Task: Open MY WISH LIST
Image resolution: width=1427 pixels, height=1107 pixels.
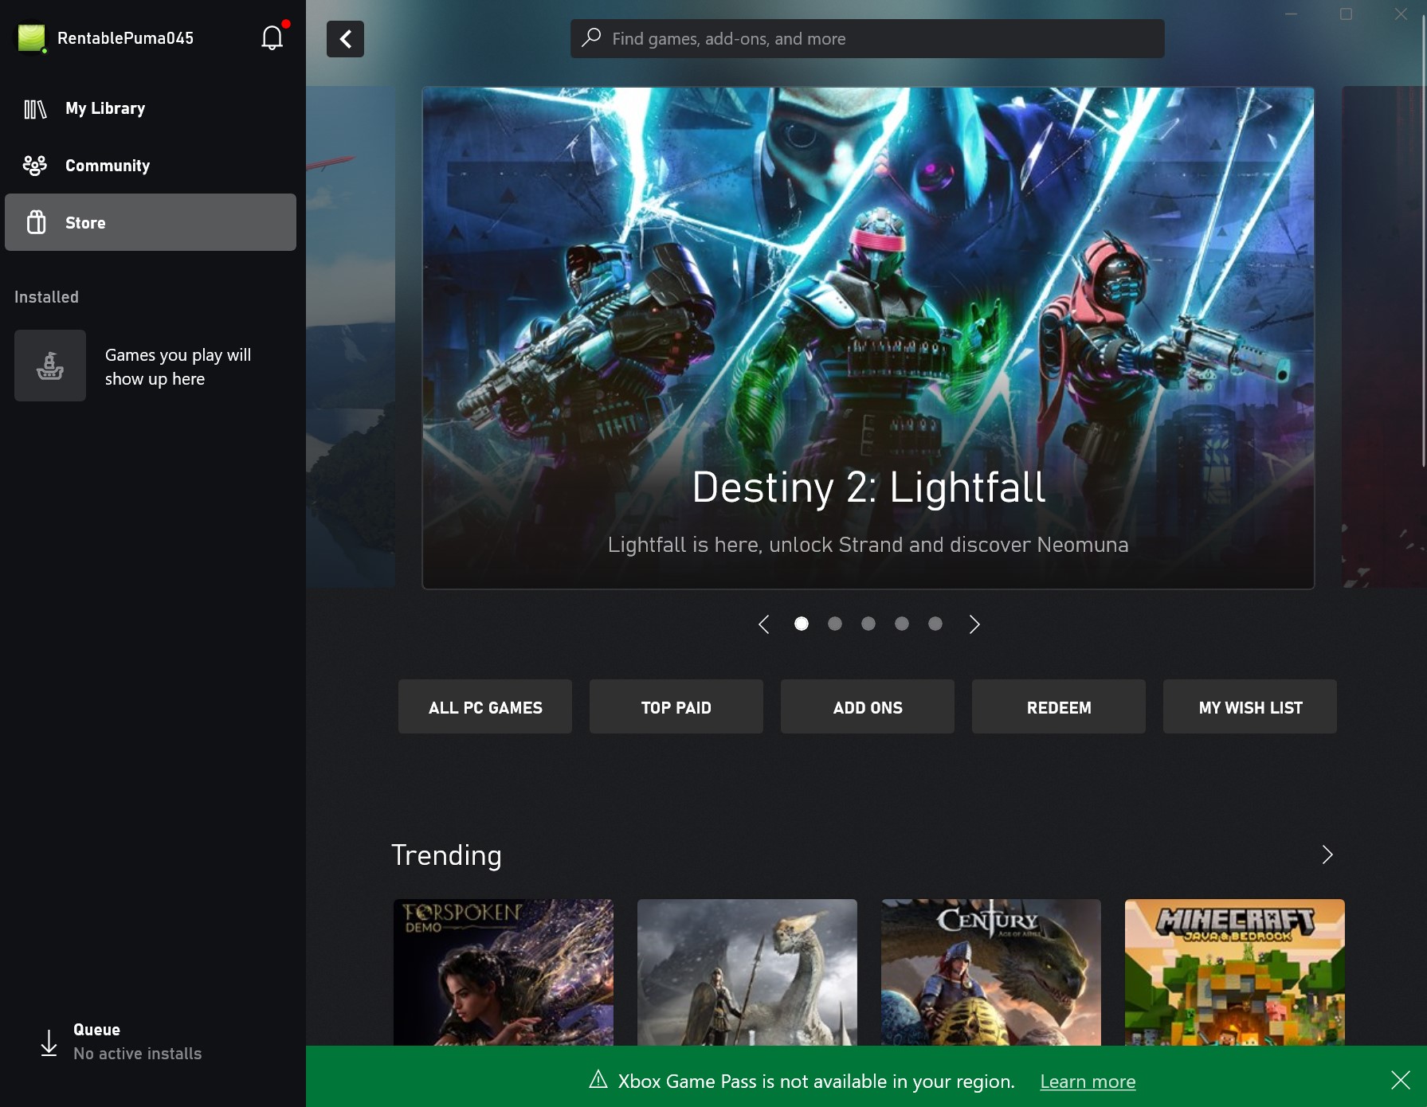Action: coord(1250,706)
